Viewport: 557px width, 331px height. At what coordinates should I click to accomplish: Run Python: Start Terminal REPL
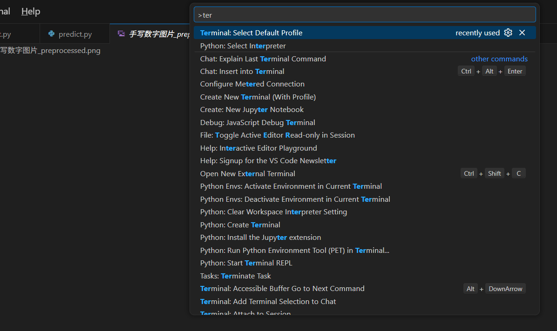pos(365,263)
